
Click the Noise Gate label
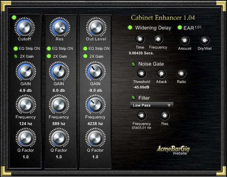point(151,64)
